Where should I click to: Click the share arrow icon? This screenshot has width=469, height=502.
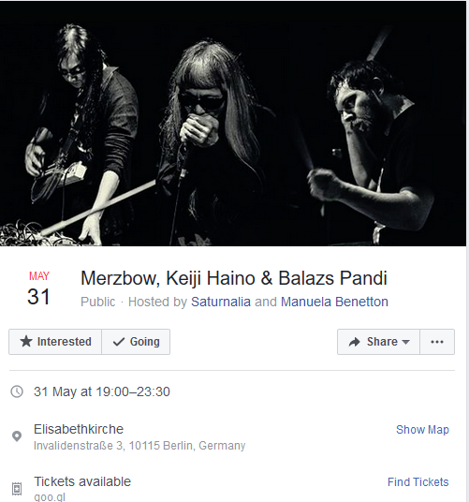[x=355, y=342]
